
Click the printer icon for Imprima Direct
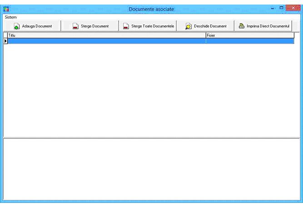242,26
